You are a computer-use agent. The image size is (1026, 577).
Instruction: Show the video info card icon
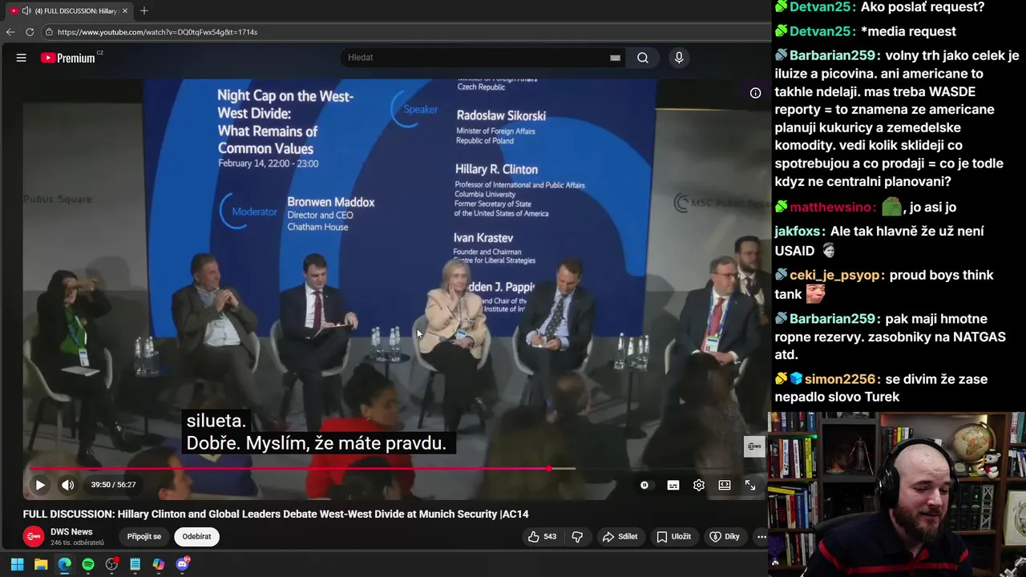755,93
